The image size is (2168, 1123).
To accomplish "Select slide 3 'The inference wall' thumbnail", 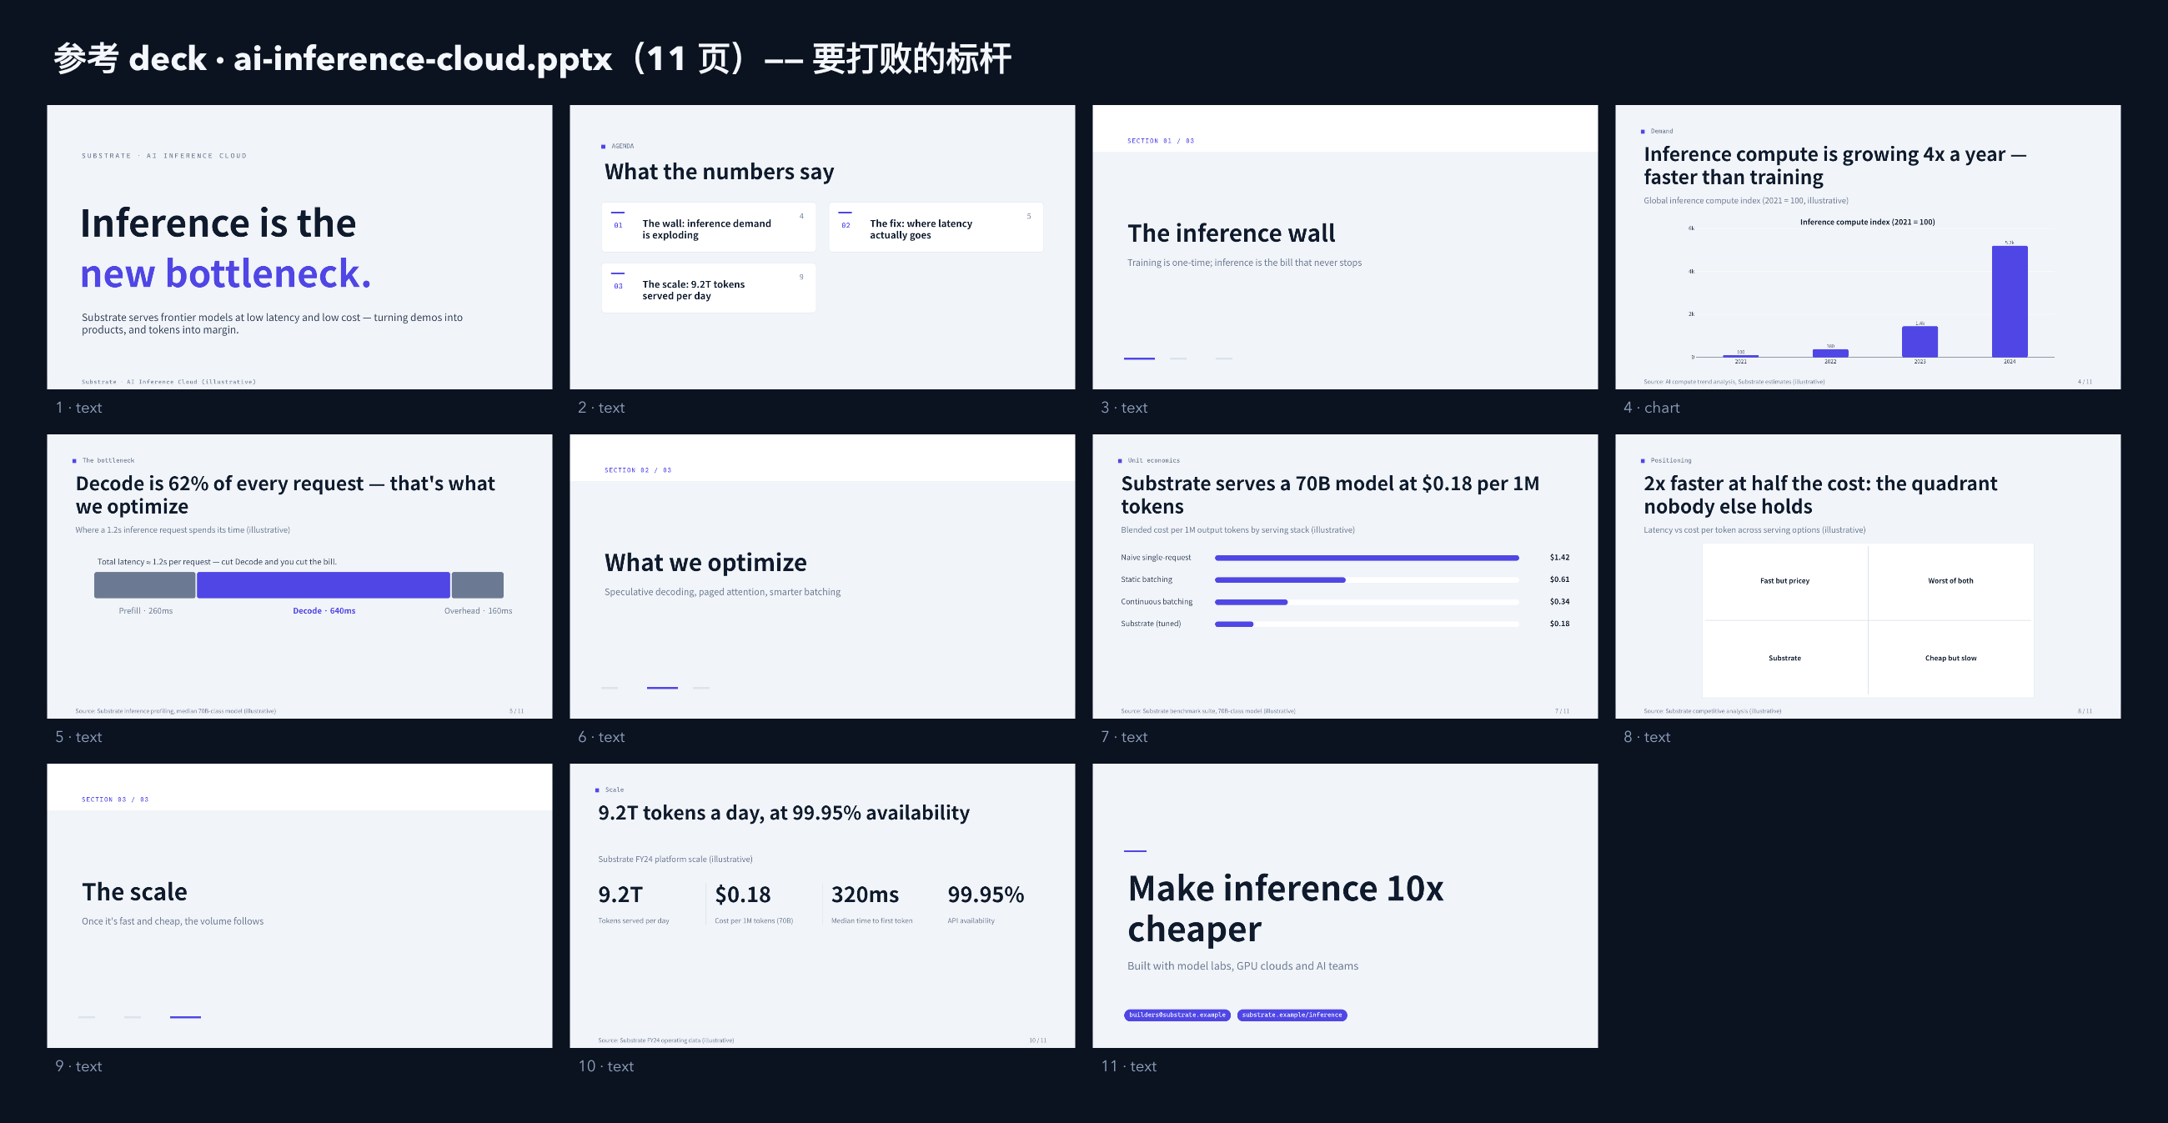I will pyautogui.click(x=1345, y=247).
